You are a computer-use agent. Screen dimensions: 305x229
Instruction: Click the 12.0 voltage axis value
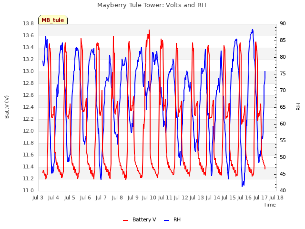(29, 131)
